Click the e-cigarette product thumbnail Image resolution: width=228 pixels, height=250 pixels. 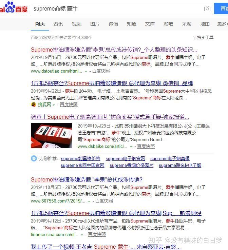[x=51, y=136]
